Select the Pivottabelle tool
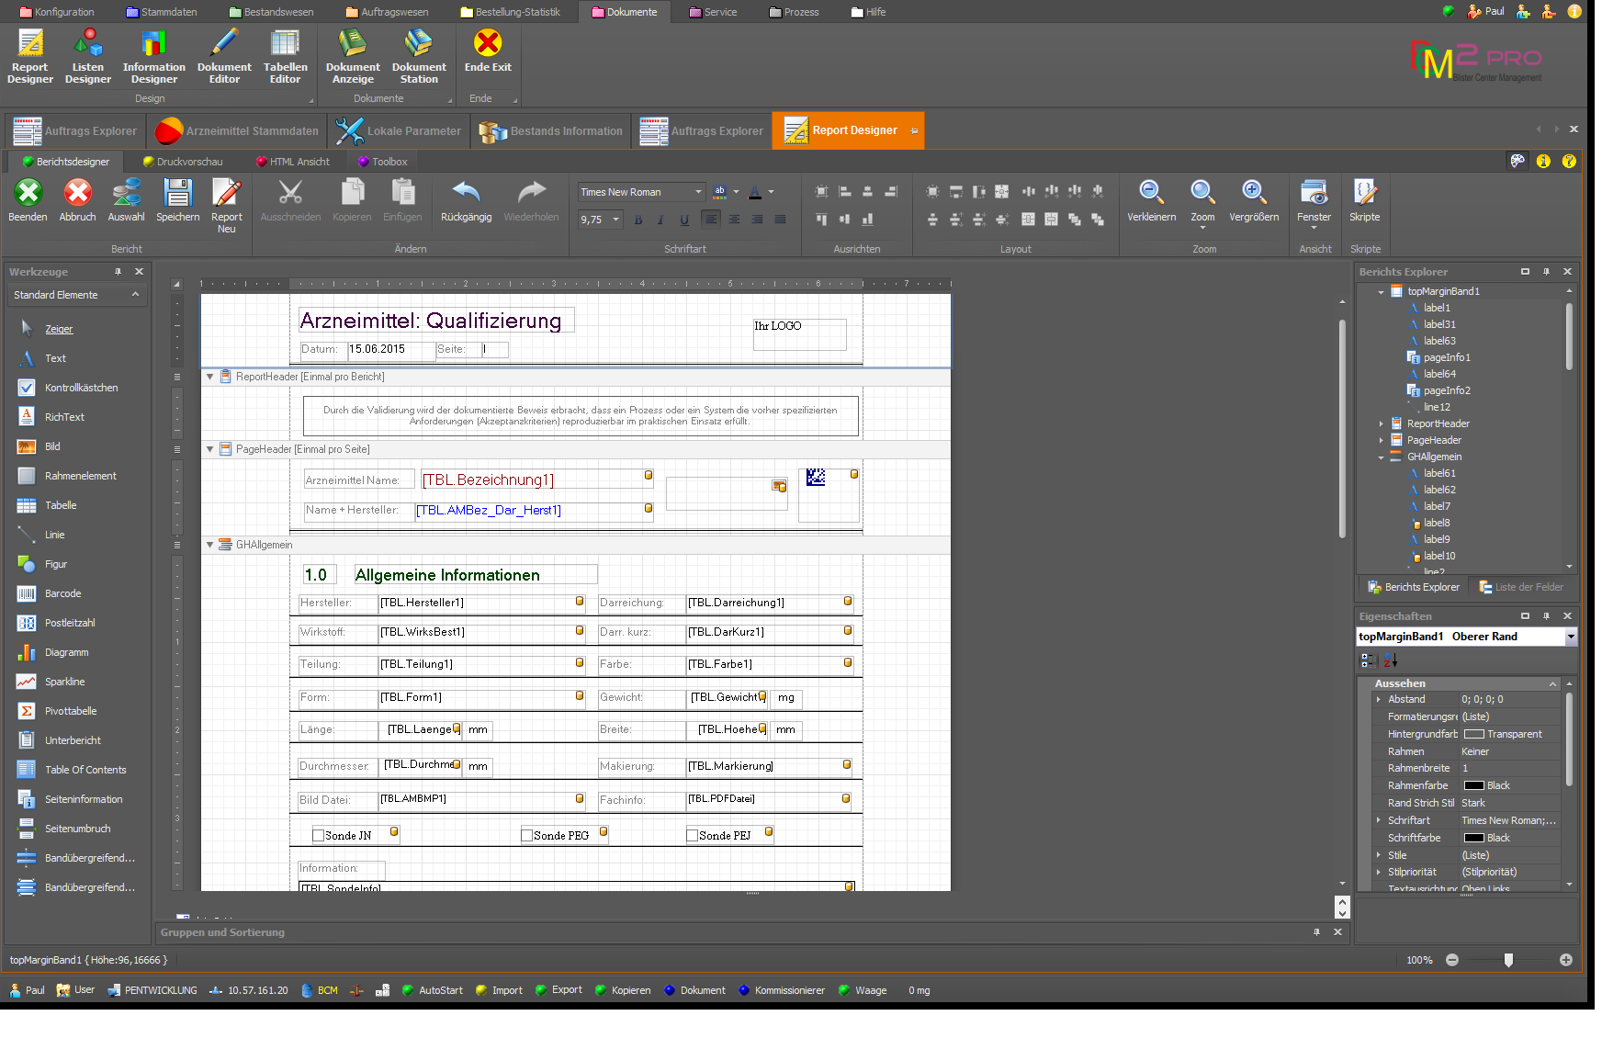1602x1038 pixels. pos(70,711)
